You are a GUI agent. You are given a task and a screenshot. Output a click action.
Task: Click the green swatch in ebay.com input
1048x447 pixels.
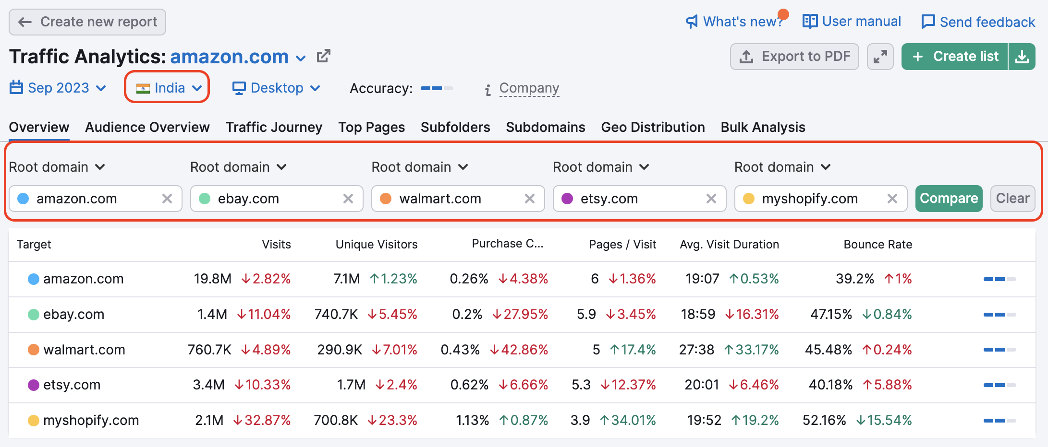[x=205, y=199]
